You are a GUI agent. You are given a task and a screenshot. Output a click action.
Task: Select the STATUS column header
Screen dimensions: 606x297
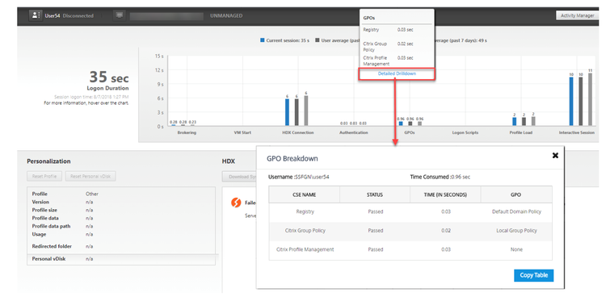(375, 195)
